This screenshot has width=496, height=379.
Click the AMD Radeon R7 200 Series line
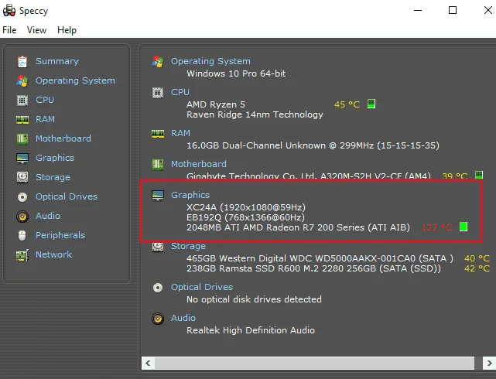298,227
